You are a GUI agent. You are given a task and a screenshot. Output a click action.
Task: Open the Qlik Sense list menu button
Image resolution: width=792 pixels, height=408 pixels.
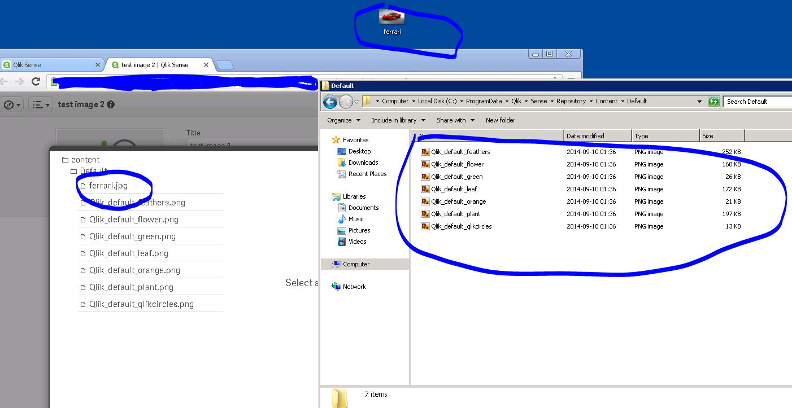tap(40, 104)
